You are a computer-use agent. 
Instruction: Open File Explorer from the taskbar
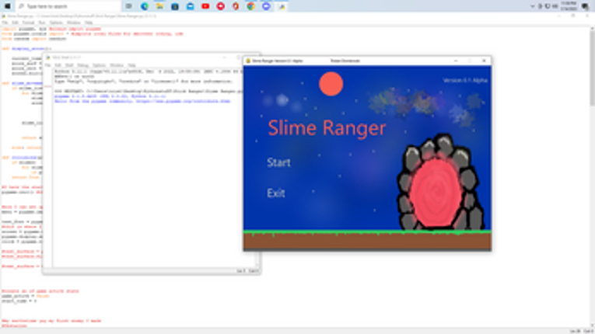pyautogui.click(x=159, y=5)
